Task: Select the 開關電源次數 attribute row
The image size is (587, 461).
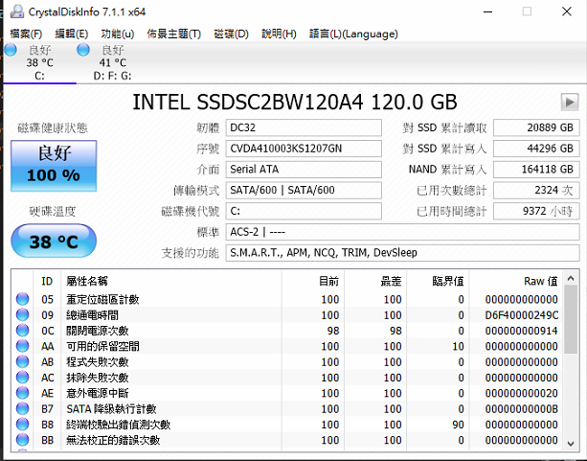Action: click(287, 331)
